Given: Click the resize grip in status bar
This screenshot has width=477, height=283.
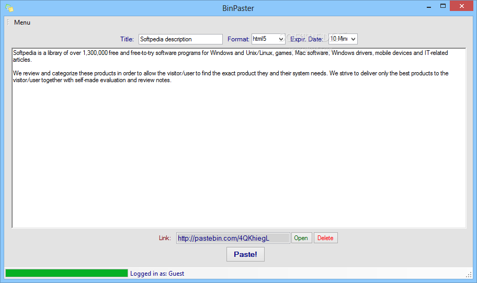Looking at the screenshot, I should coord(469,275).
